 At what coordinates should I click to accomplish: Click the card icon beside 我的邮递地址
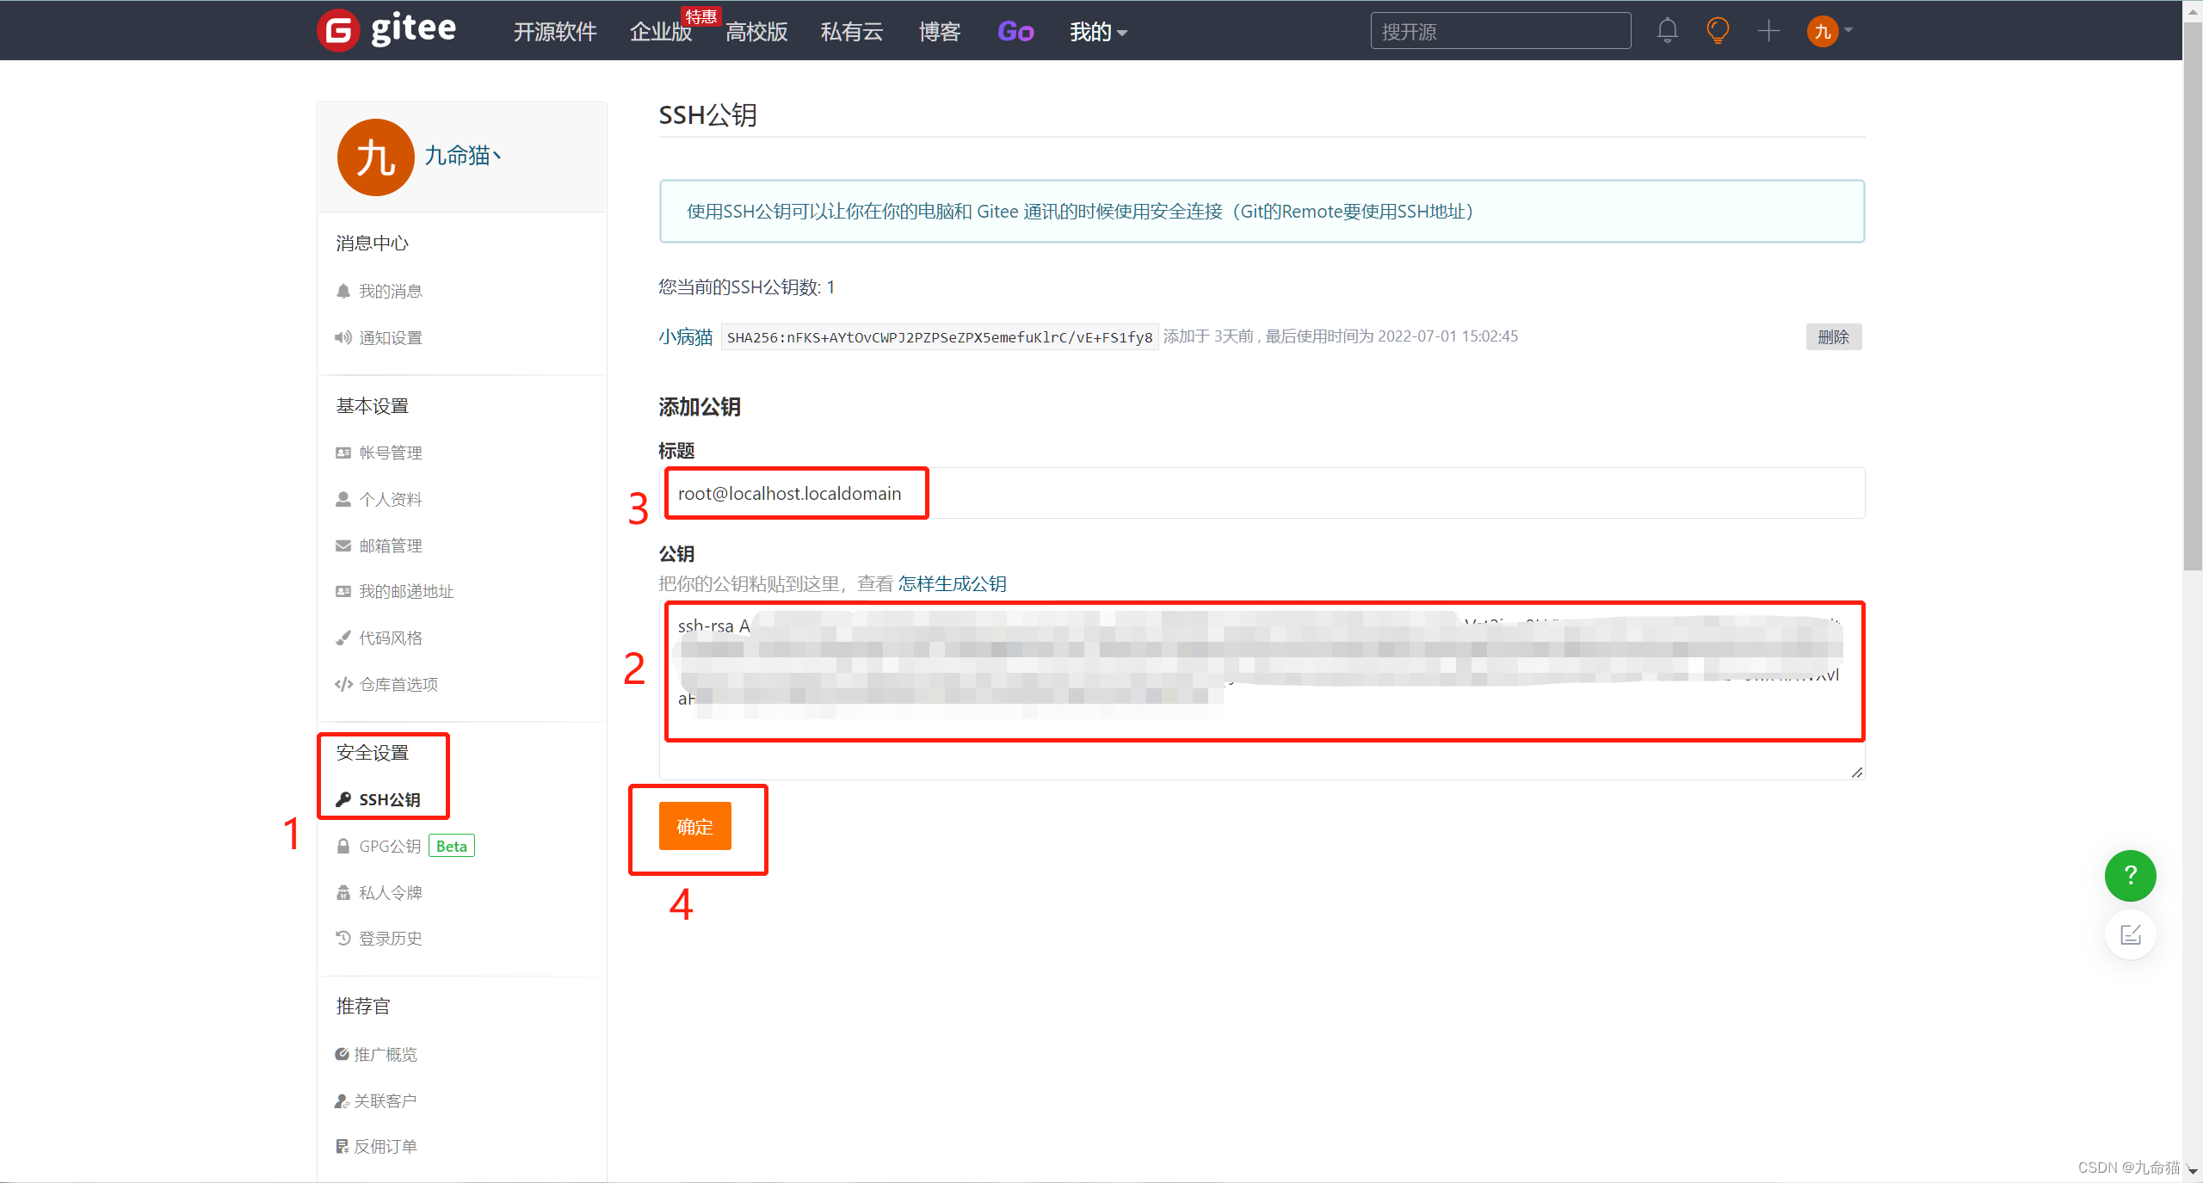pos(343,591)
